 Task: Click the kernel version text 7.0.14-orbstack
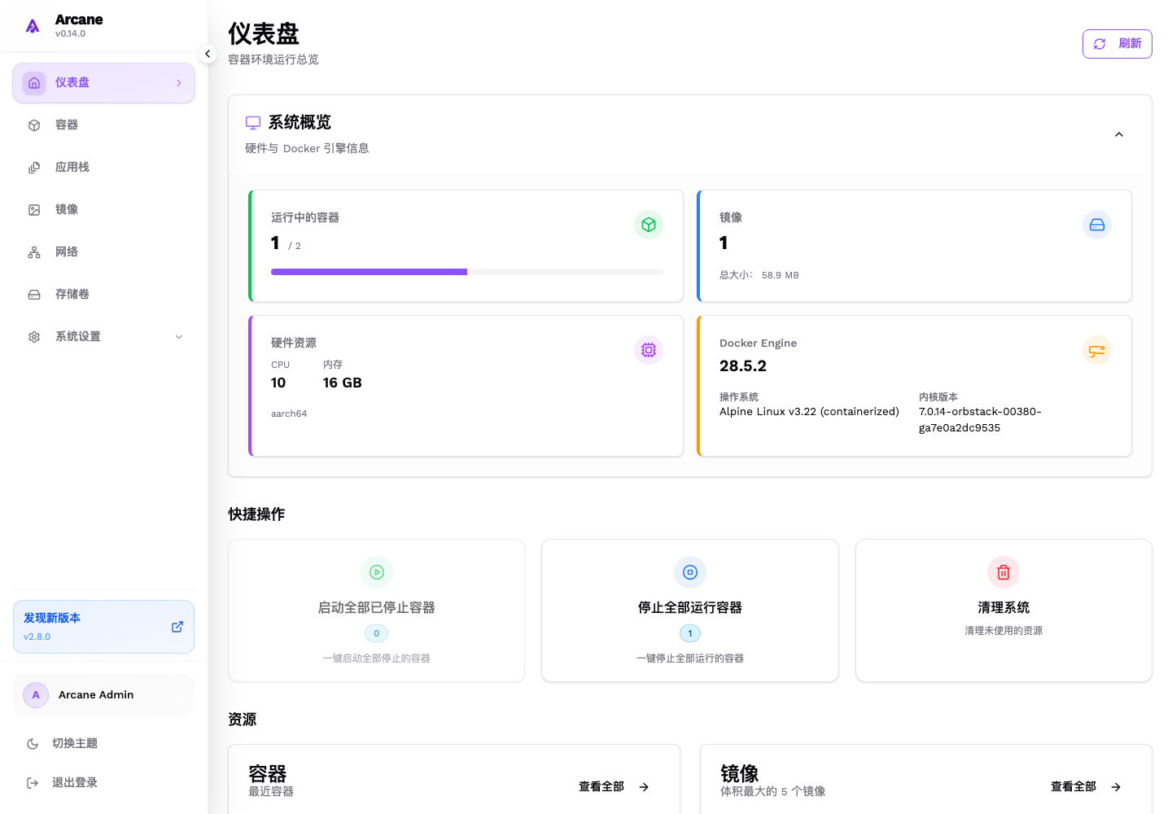pyautogui.click(x=980, y=420)
